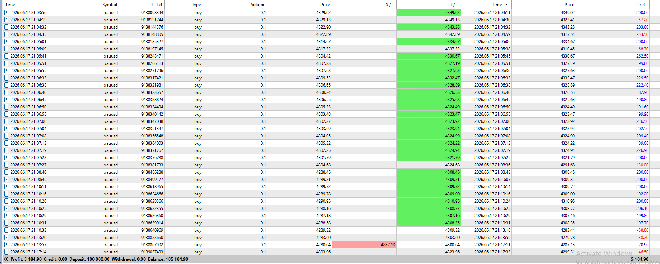Click the order icon of the 21:07:19 row
Image resolution: width=660 pixels, height=264 pixels.
6,150
